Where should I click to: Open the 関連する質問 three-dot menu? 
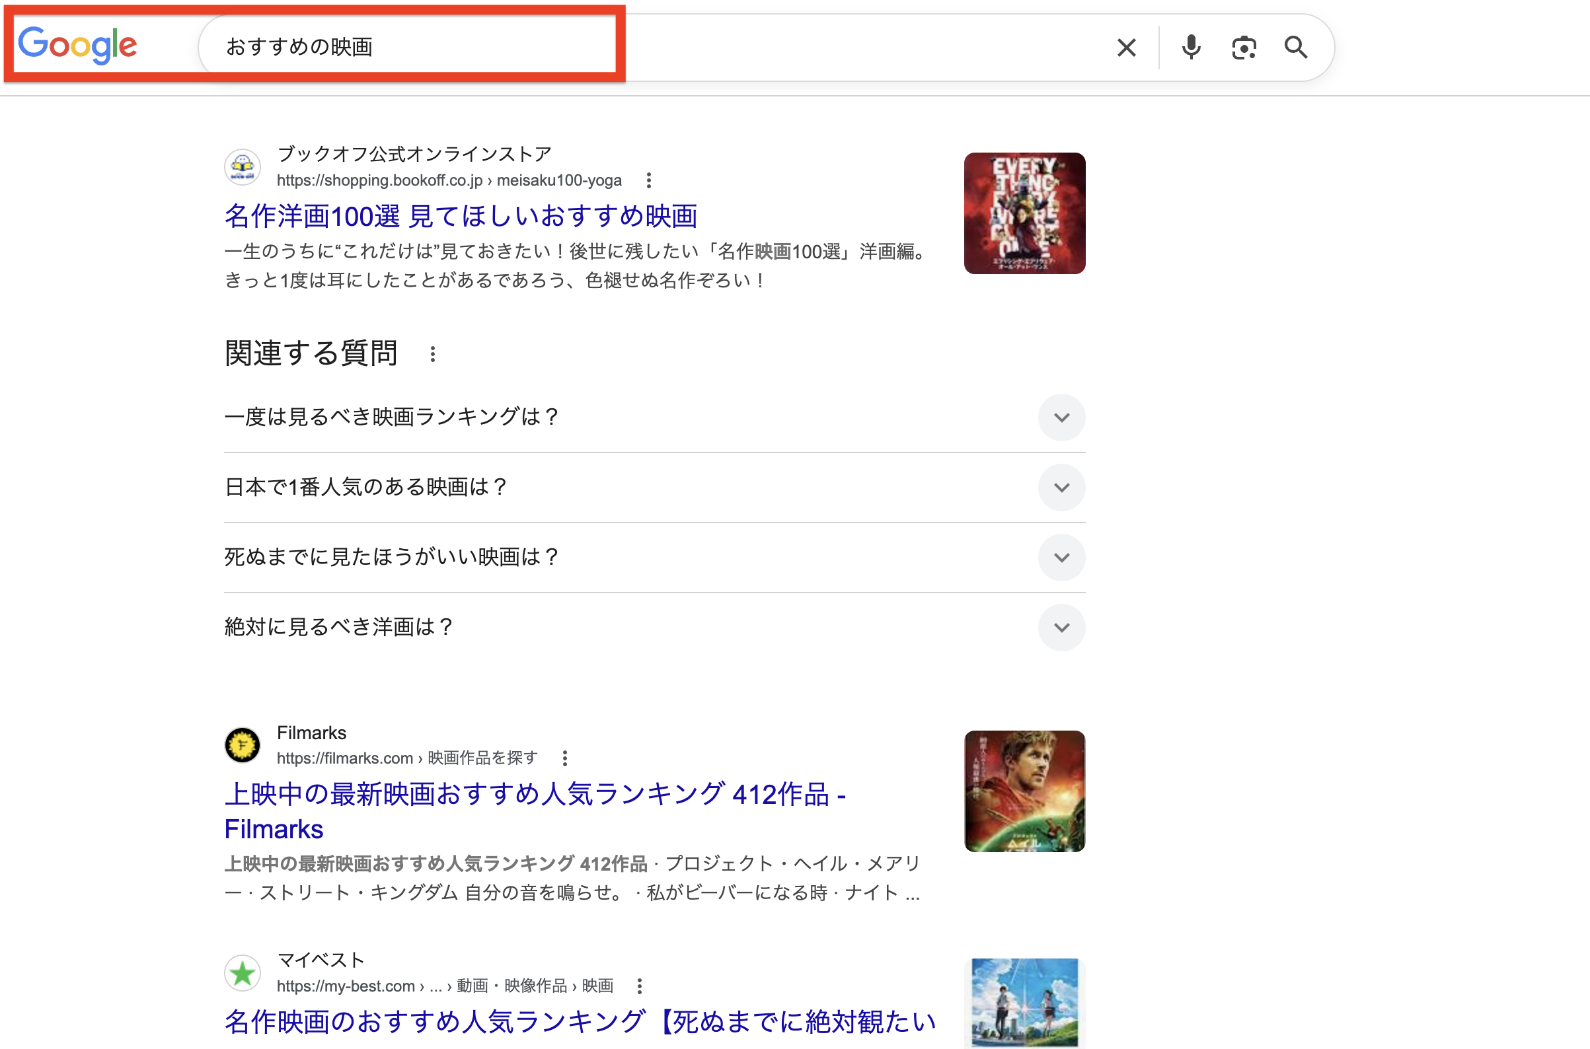click(x=432, y=353)
